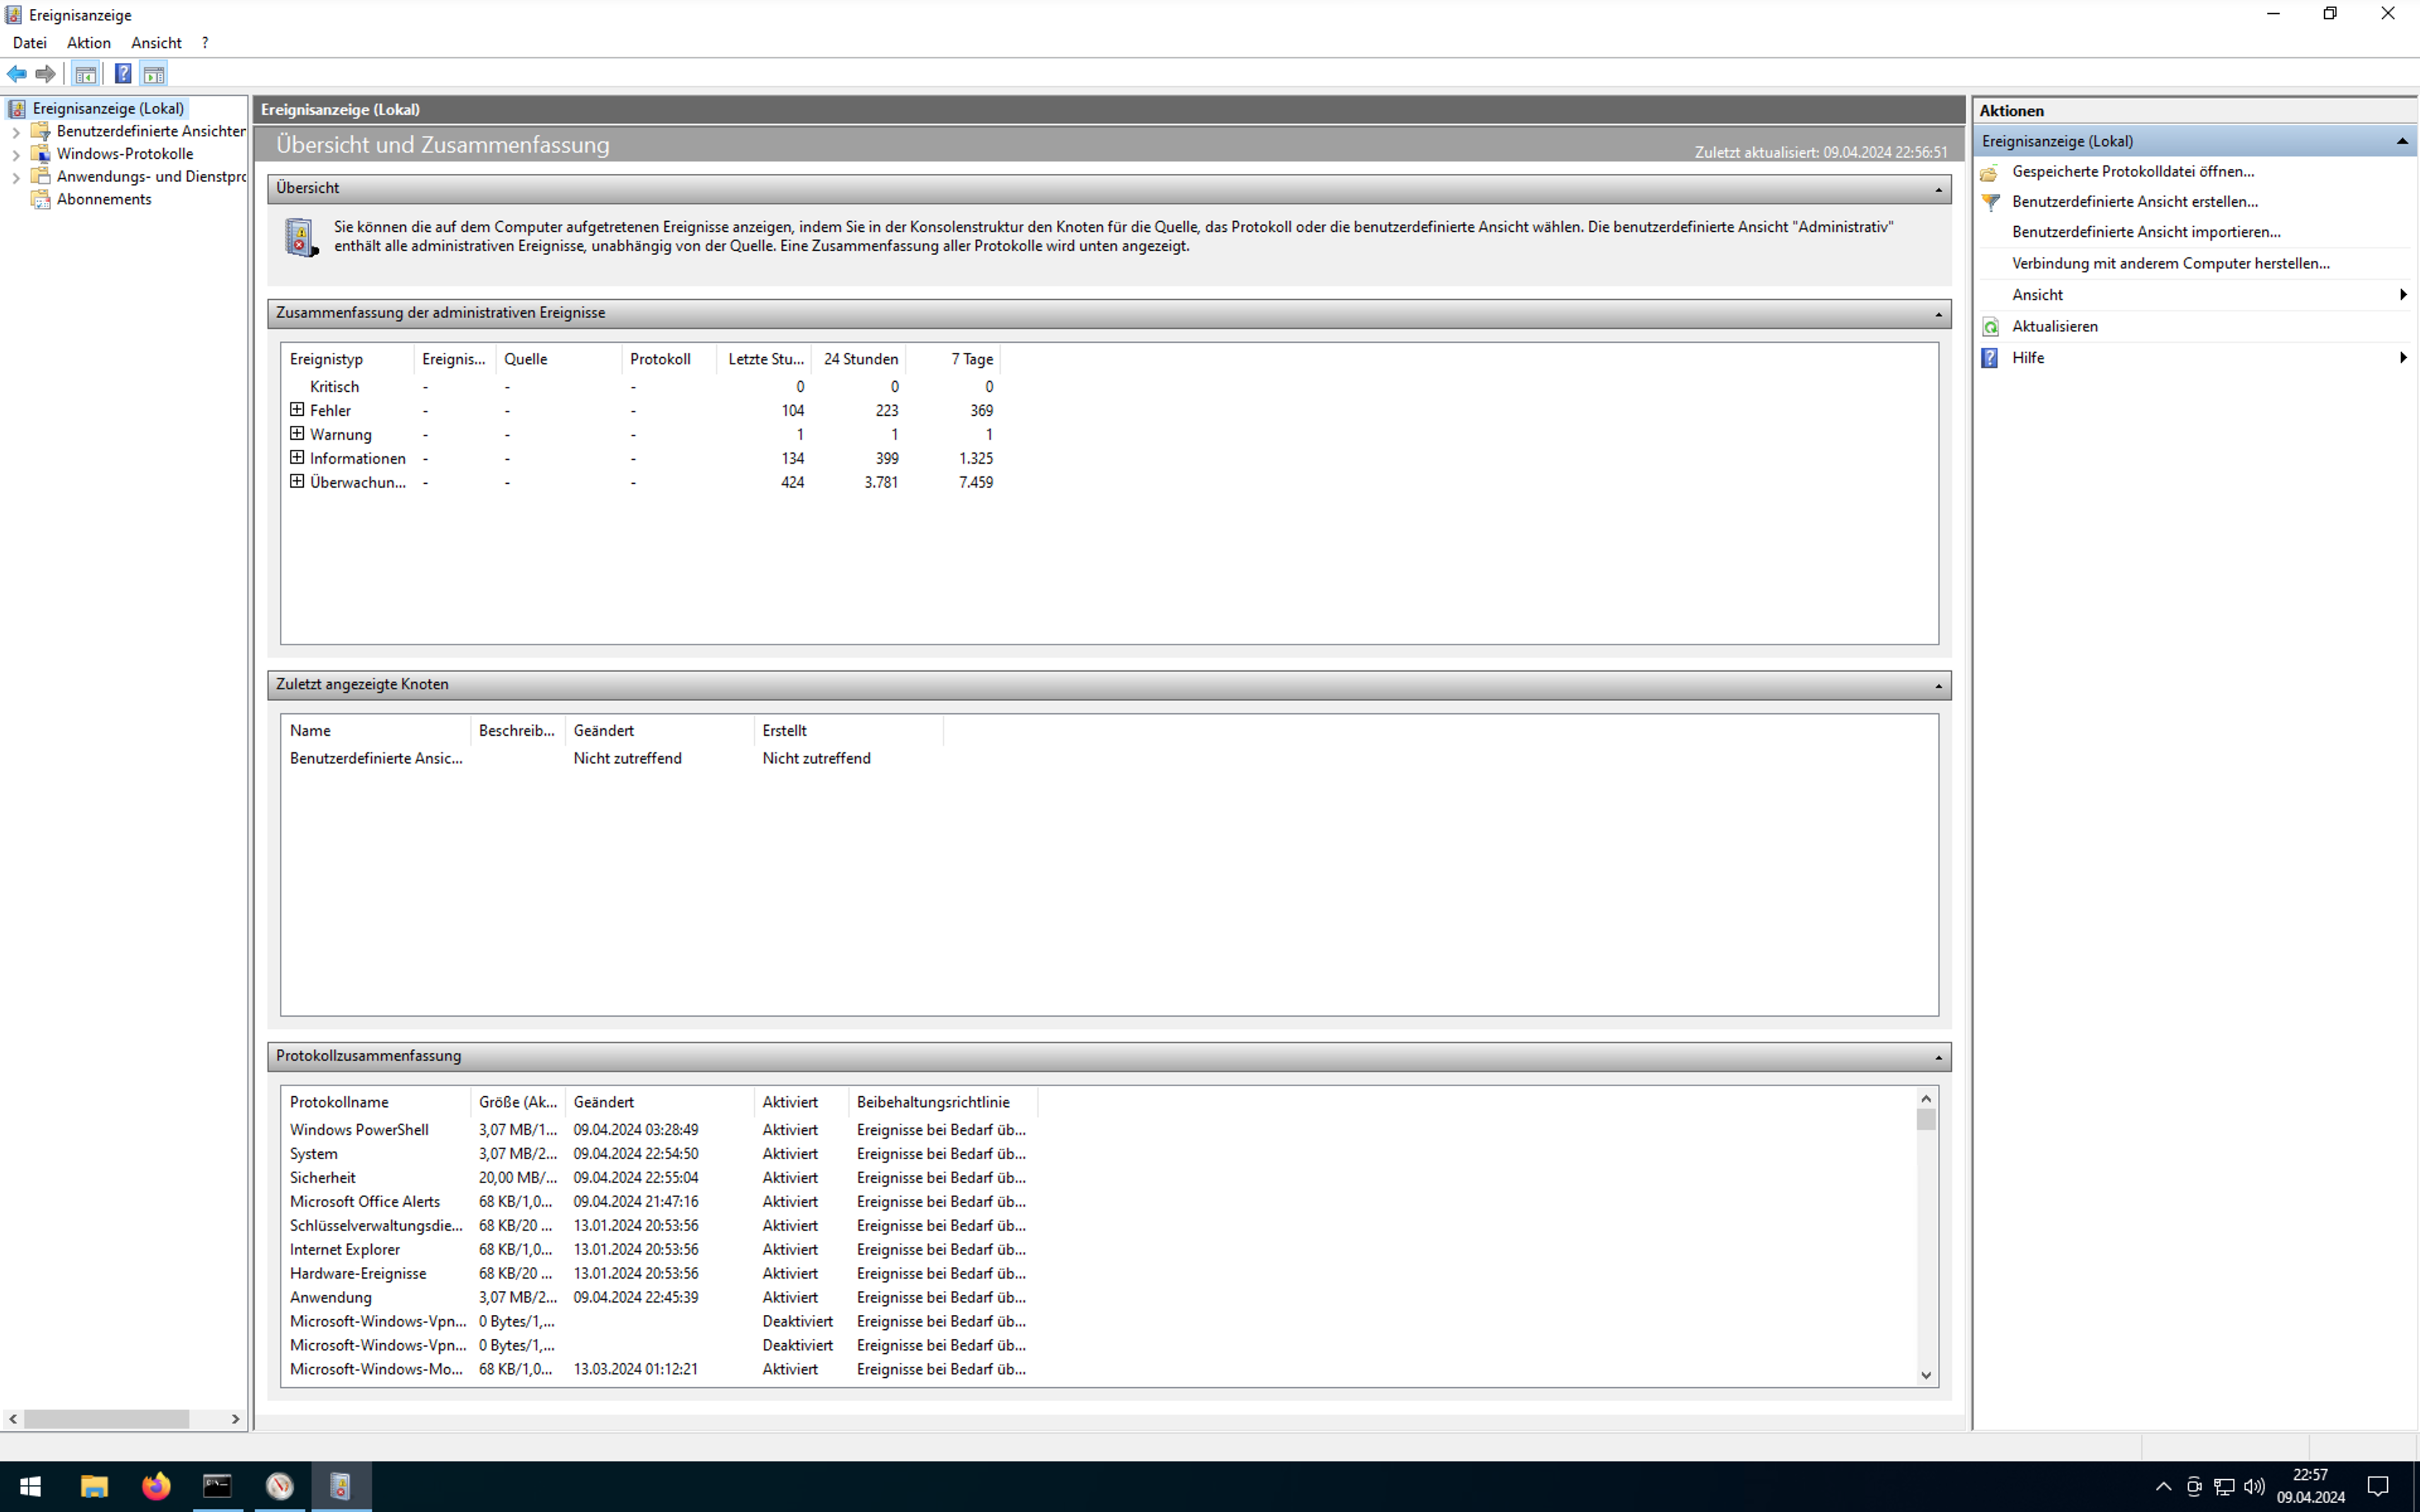The image size is (2420, 1512).
Task: Toggle the console tree toolbar icon
Action: click(86, 74)
